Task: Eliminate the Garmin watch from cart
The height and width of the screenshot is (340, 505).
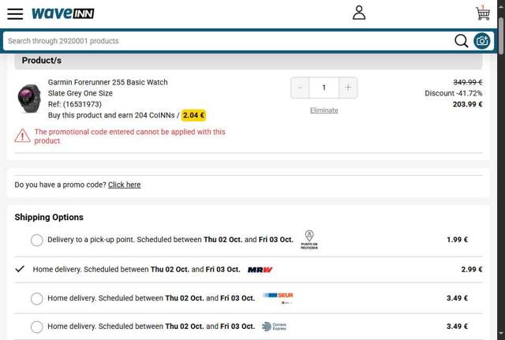Action: 324,110
